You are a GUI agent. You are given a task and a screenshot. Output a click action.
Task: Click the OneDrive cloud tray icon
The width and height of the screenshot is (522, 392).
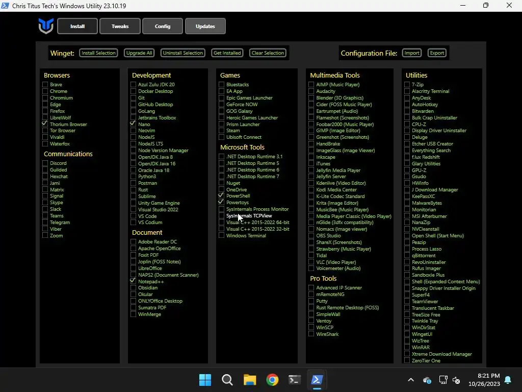427,380
